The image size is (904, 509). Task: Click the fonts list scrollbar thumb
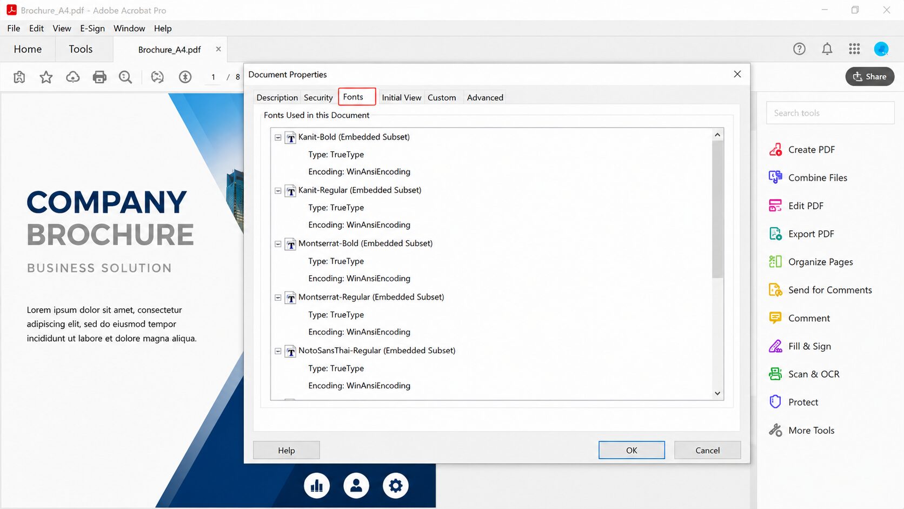click(x=717, y=209)
